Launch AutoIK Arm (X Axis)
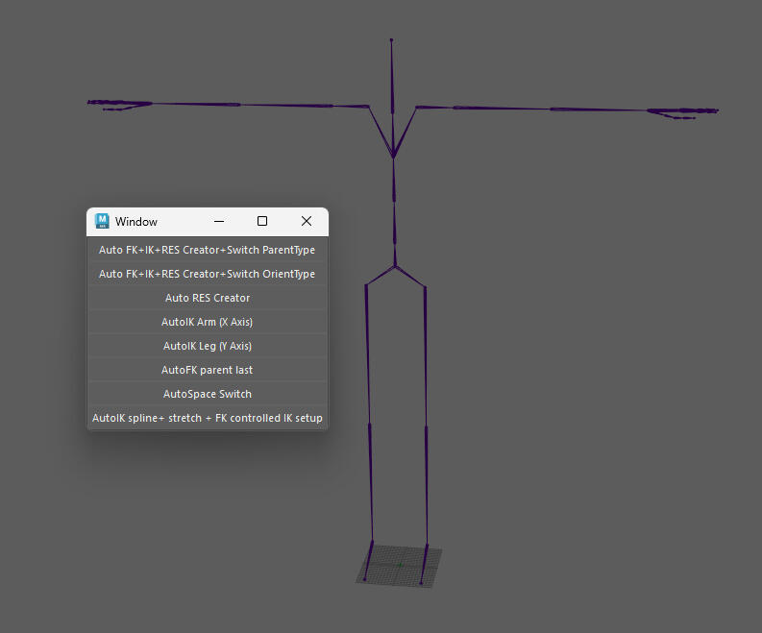Image resolution: width=762 pixels, height=633 pixels. pos(207,322)
